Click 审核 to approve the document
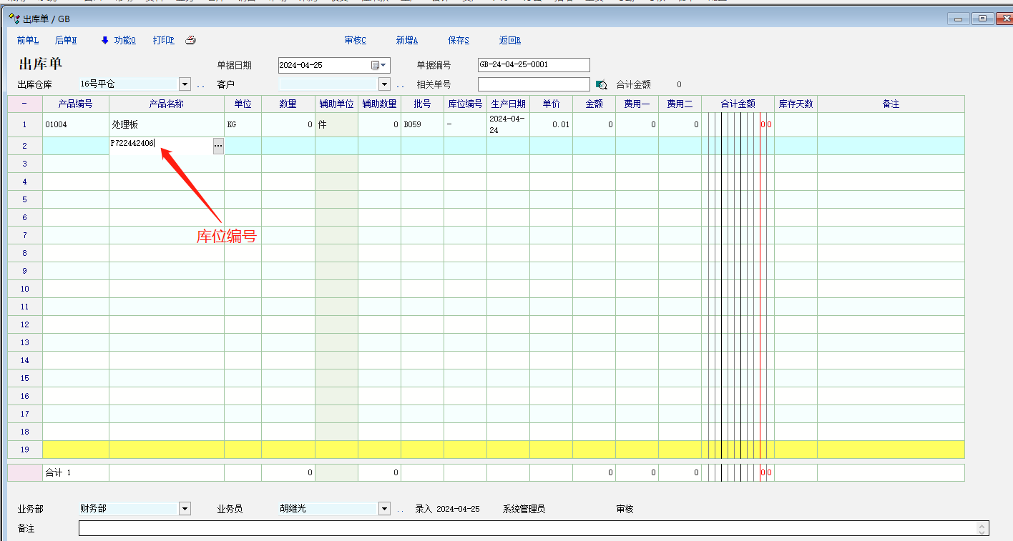This screenshot has width=1013, height=541. click(x=355, y=41)
